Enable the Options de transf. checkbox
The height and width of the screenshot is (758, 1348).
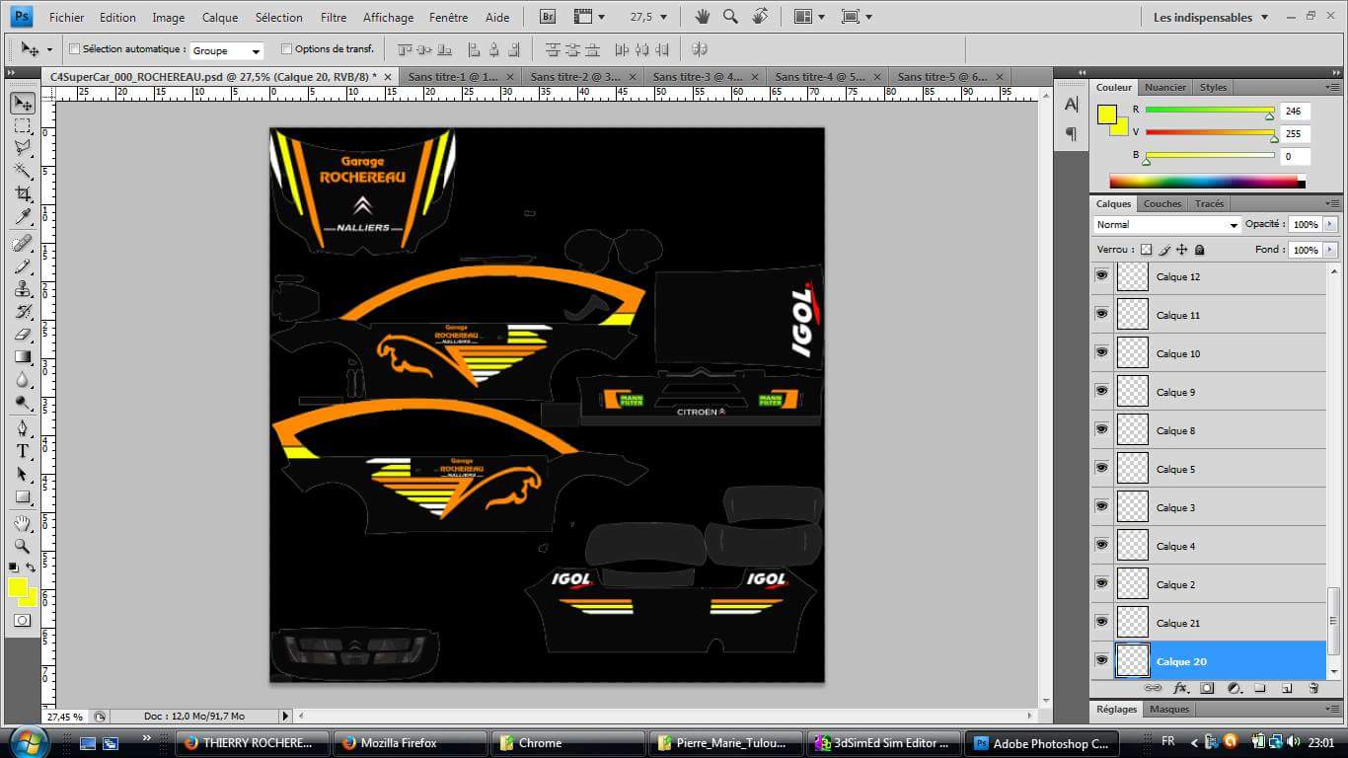287,48
